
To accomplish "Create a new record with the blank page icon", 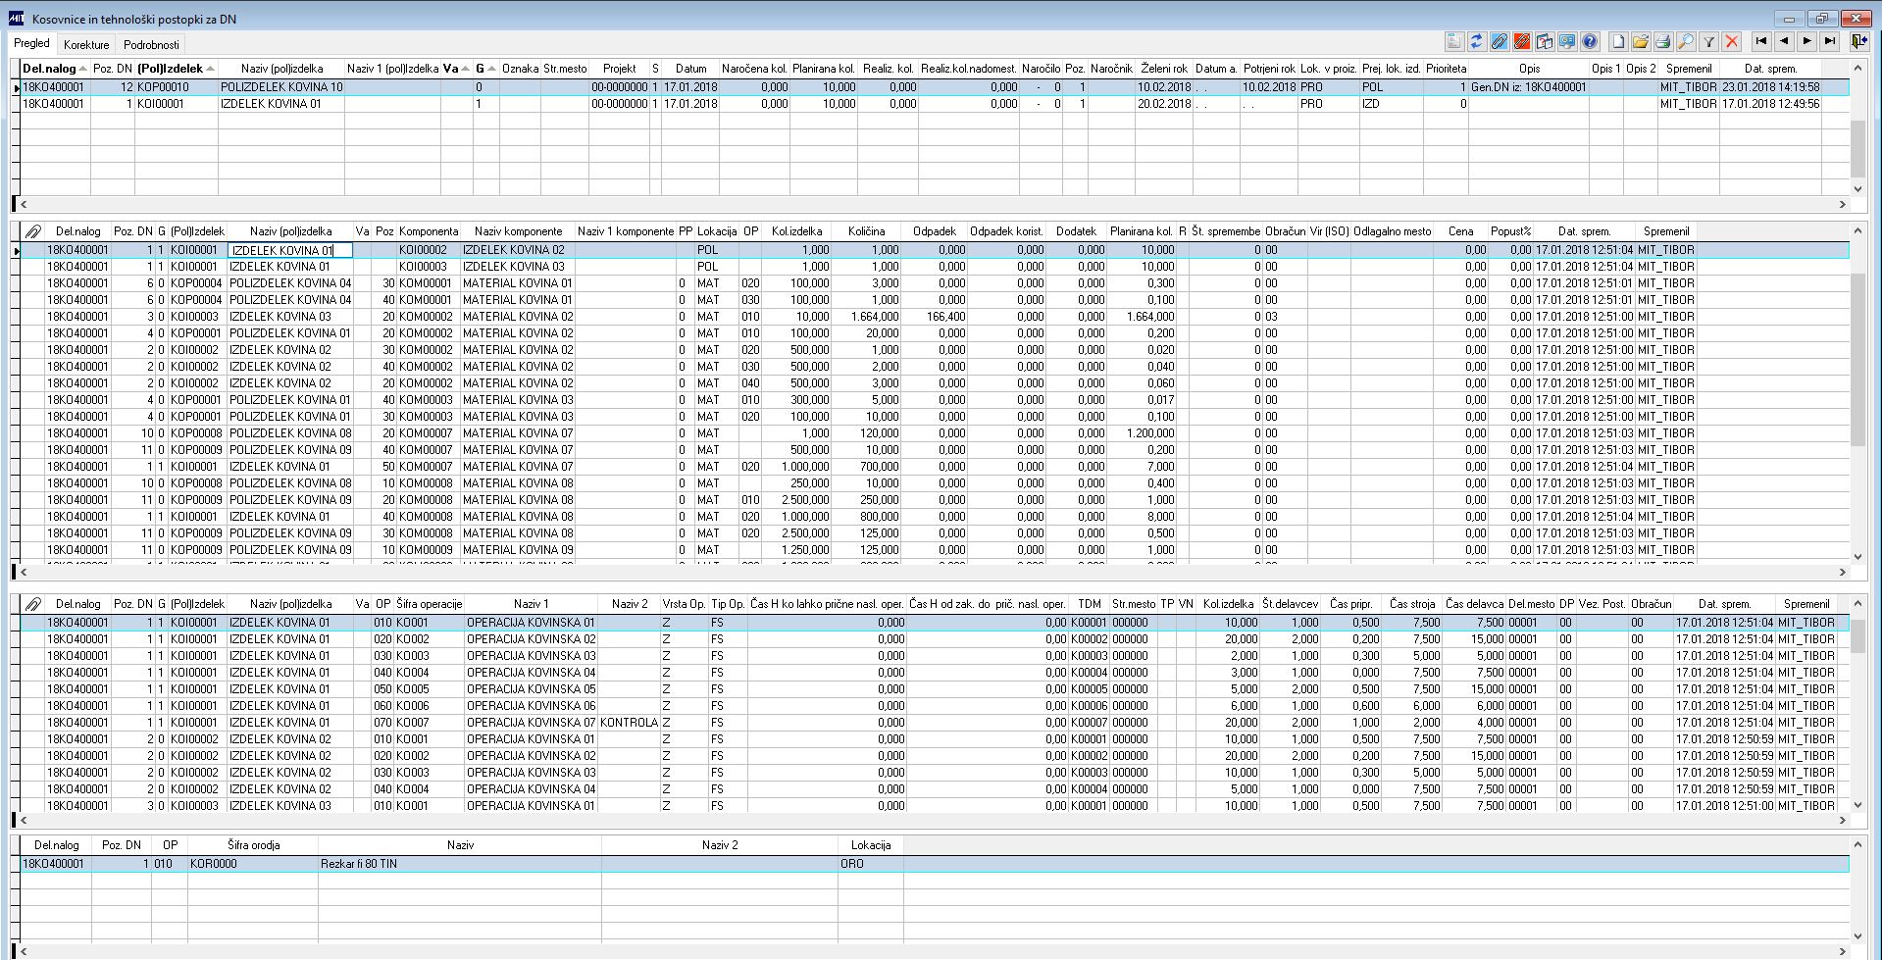I will click(x=1618, y=41).
